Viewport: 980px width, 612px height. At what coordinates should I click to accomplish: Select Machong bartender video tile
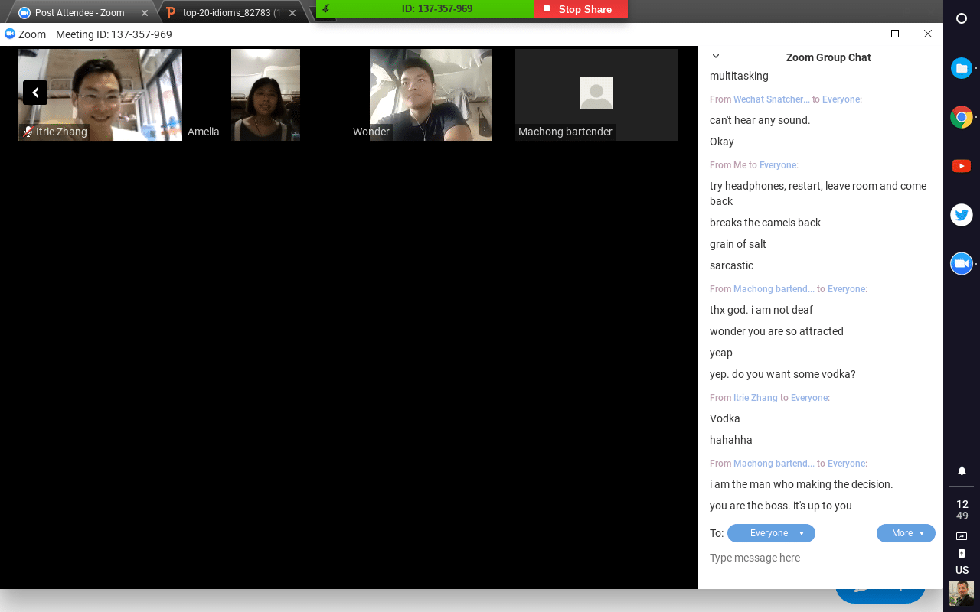coord(596,95)
